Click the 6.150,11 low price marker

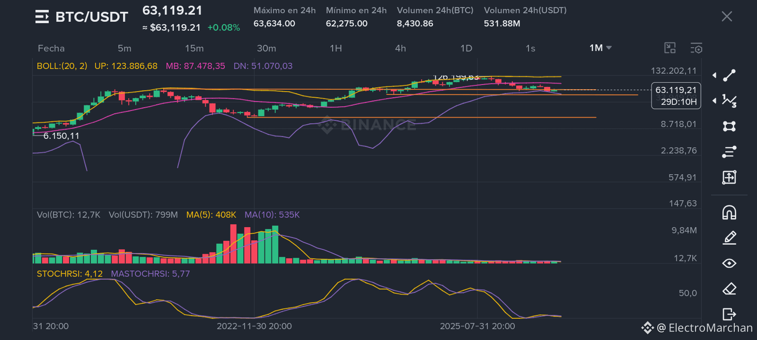[x=62, y=136]
